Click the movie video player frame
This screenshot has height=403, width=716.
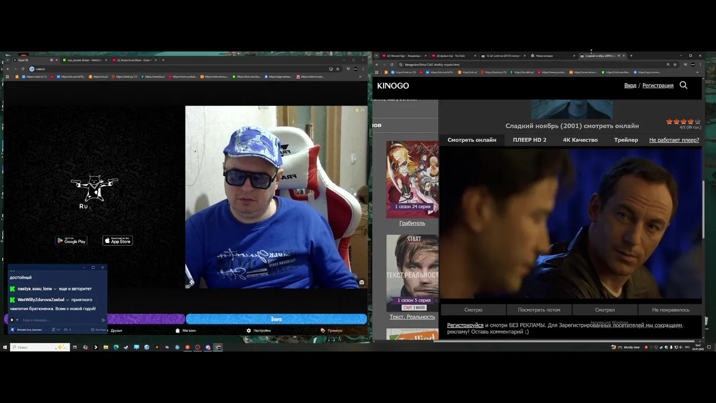click(x=571, y=223)
